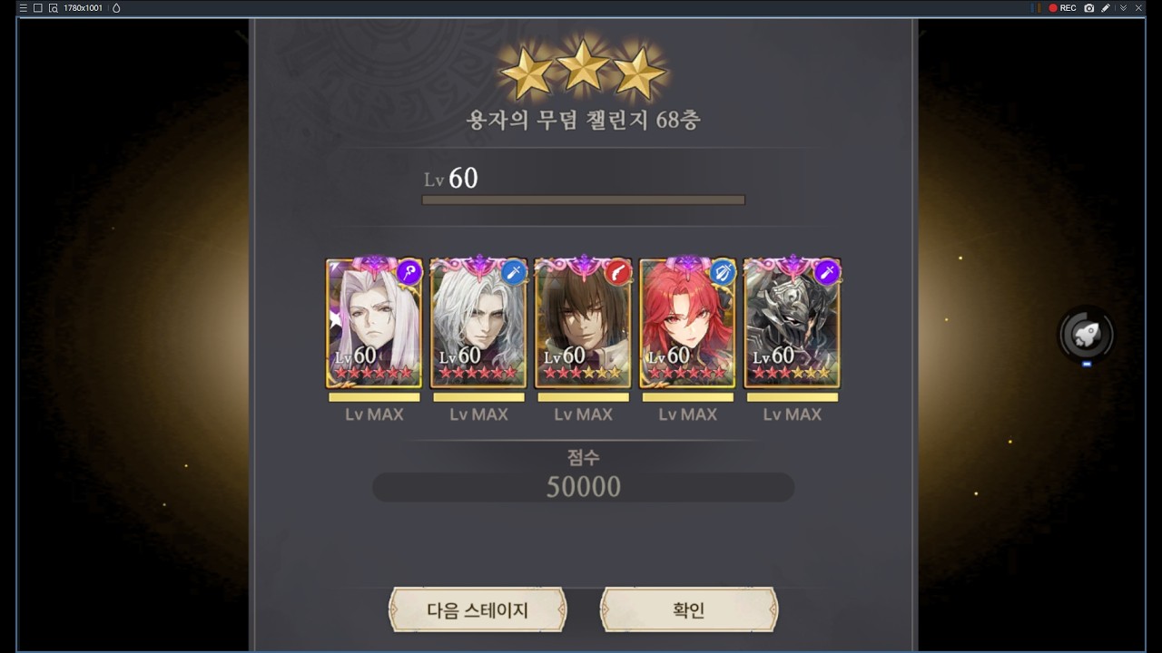Start recording with the REC button
The width and height of the screenshot is (1162, 653).
click(x=1062, y=7)
